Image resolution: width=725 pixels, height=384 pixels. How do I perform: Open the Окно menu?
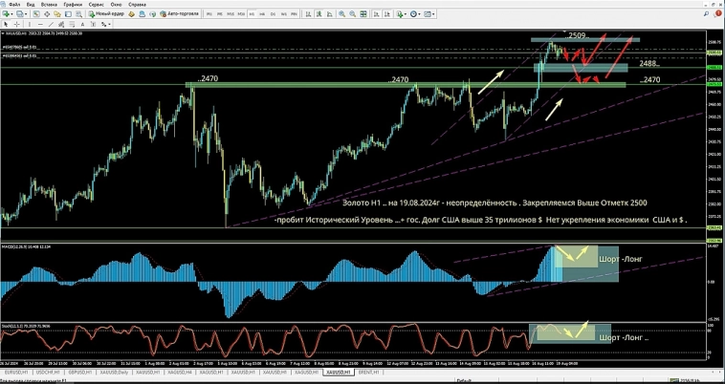[x=116, y=5]
